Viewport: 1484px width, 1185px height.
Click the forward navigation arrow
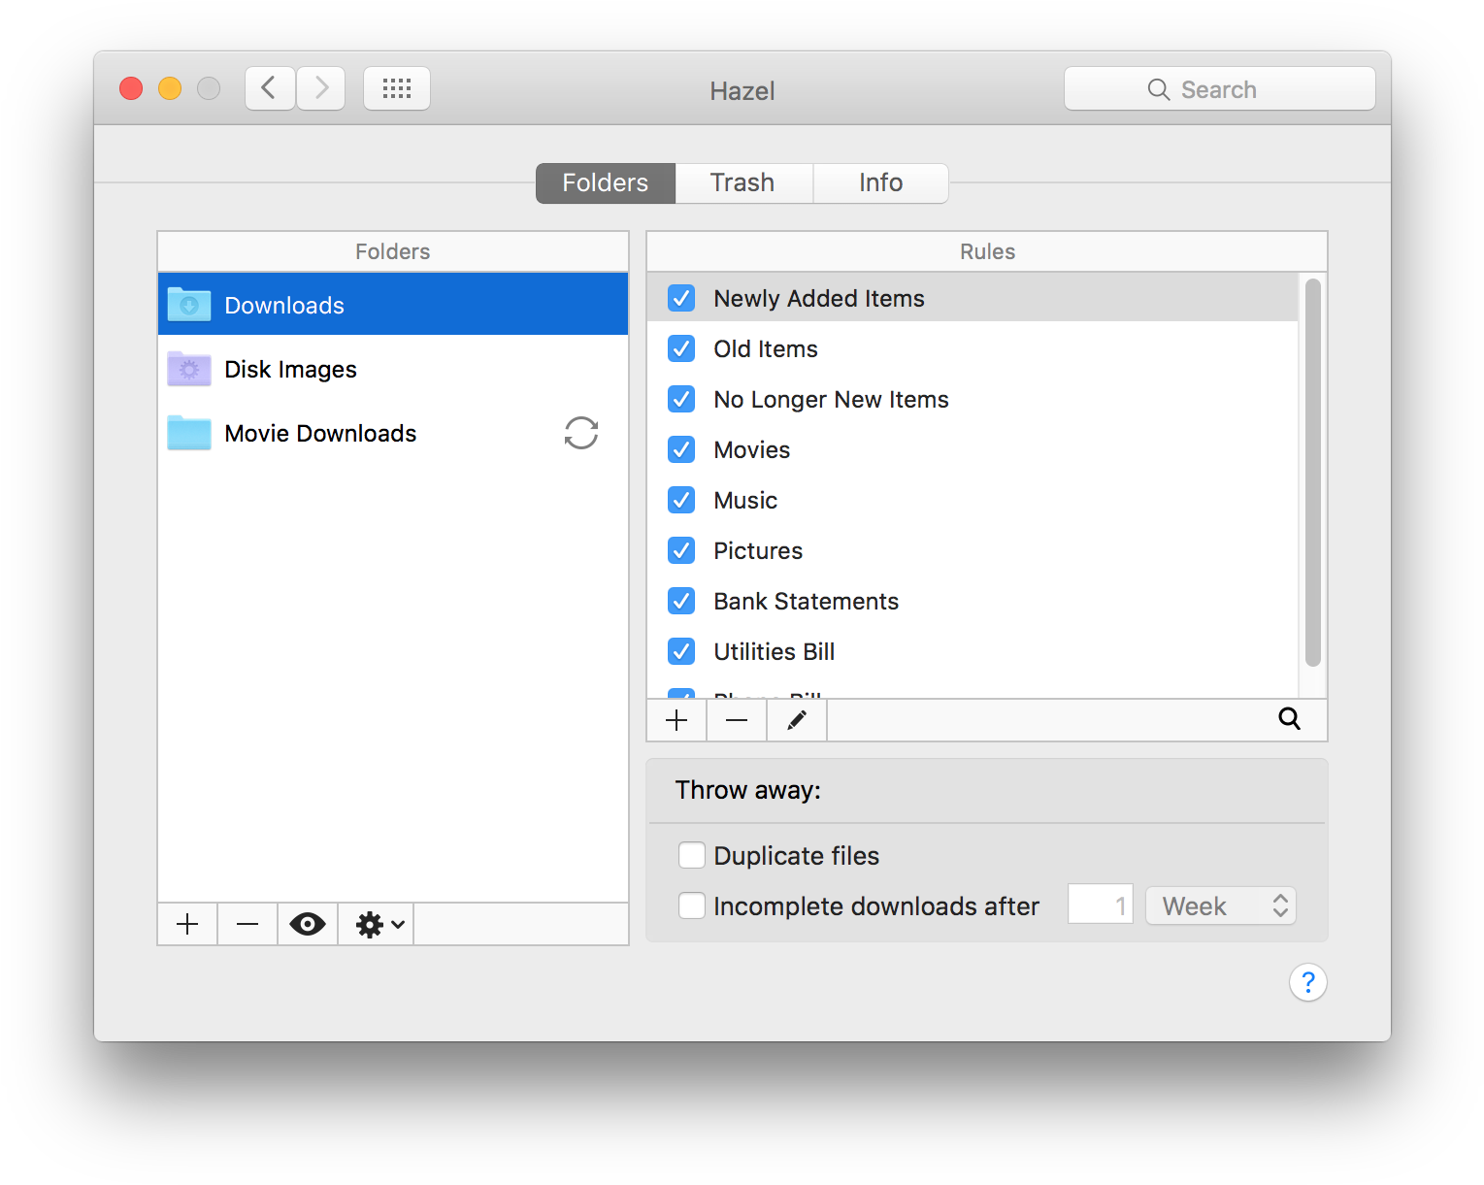(320, 87)
